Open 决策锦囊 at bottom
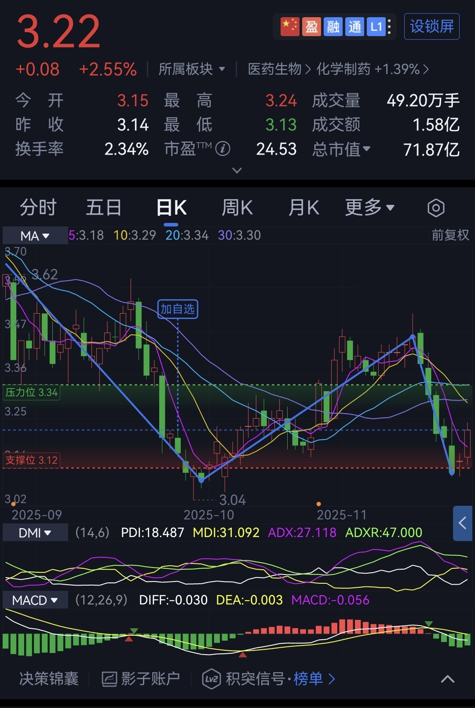The width and height of the screenshot is (475, 708). click(49, 679)
